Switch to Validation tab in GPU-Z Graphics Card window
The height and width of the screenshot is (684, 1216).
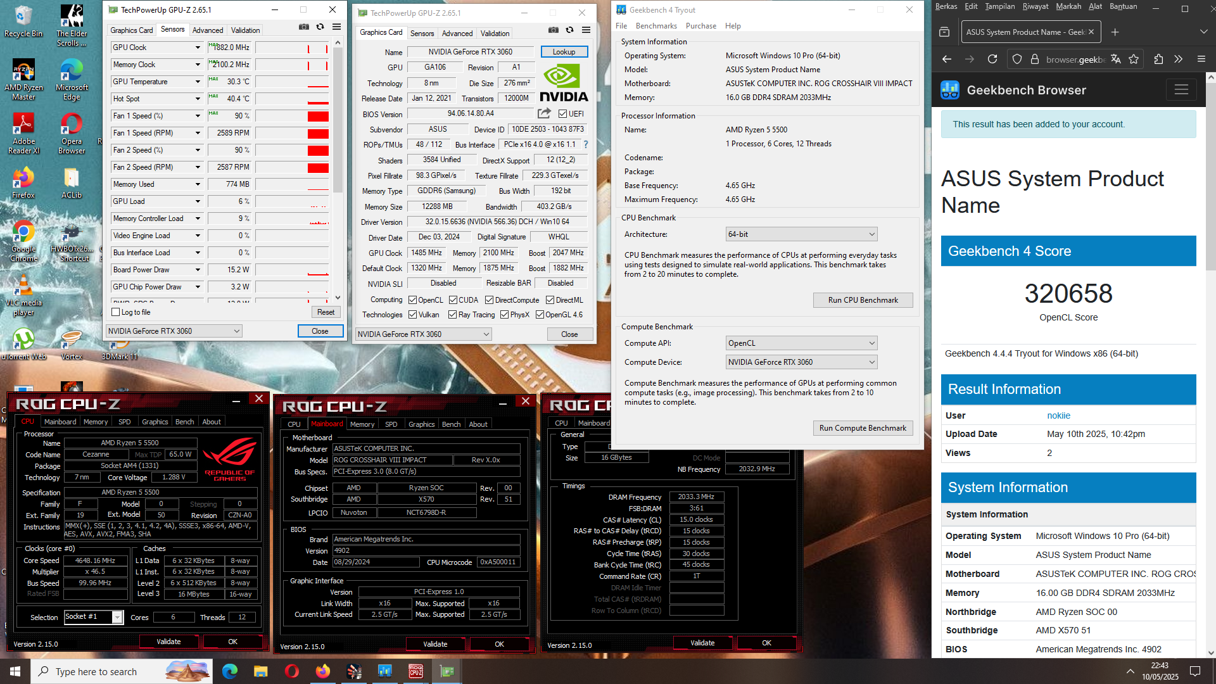point(495,34)
